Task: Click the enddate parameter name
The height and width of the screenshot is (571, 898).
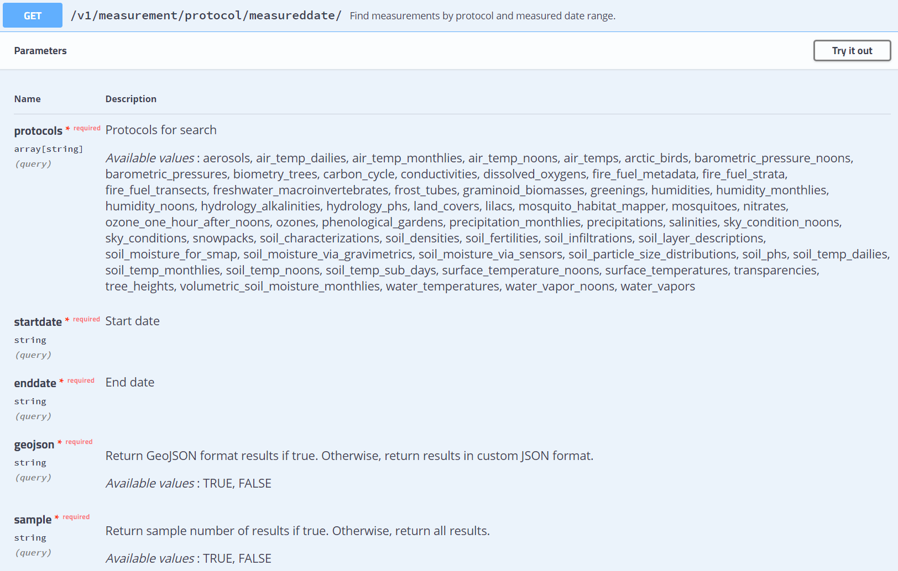Action: [35, 383]
